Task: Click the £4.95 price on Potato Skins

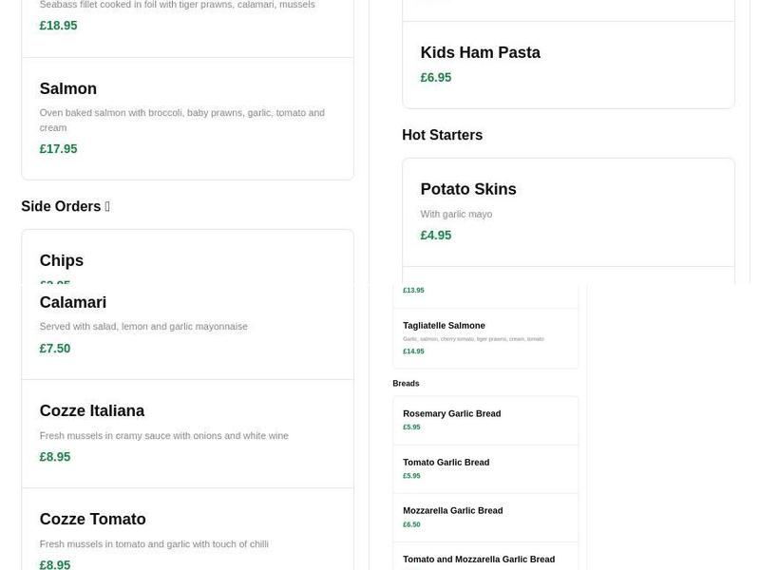Action: click(436, 235)
